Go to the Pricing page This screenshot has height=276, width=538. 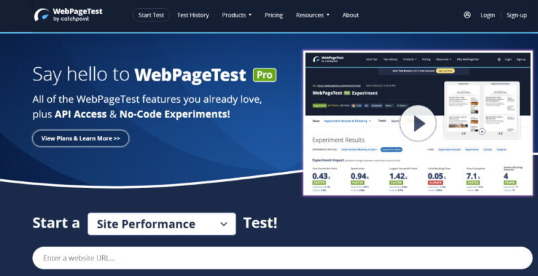point(274,15)
